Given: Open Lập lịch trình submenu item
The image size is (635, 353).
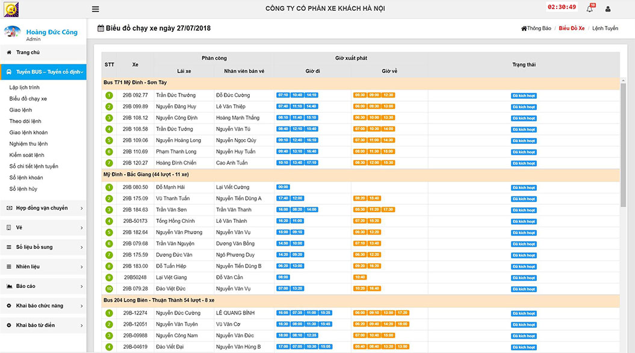Looking at the screenshot, I should click(x=24, y=87).
